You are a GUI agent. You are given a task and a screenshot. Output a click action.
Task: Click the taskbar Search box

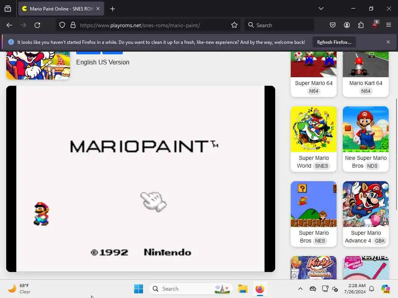(190, 289)
